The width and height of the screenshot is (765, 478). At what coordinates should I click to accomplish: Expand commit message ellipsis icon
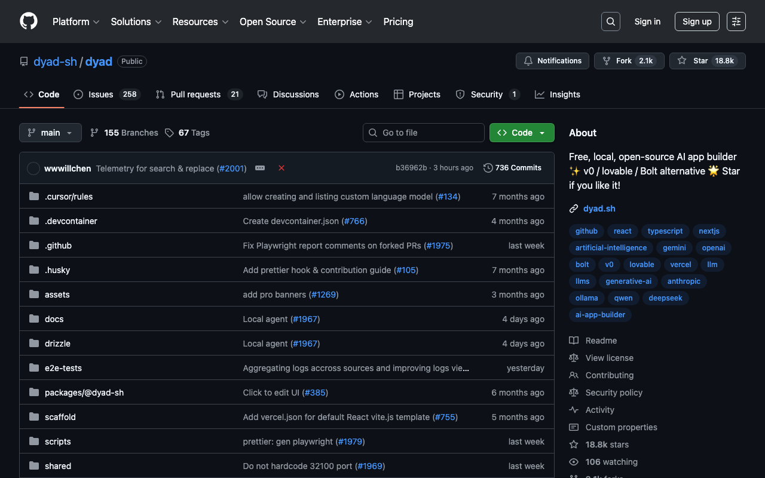pyautogui.click(x=260, y=168)
